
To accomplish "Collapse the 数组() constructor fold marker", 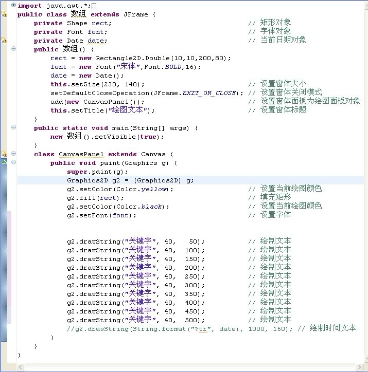I will (x=13, y=49).
